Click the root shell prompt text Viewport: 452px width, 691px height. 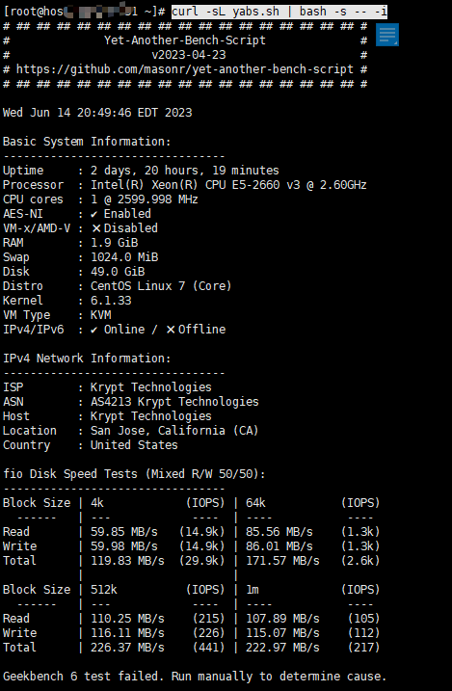pos(84,12)
